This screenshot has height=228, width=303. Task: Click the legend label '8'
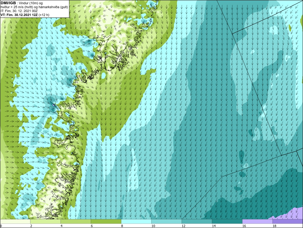[122, 226]
